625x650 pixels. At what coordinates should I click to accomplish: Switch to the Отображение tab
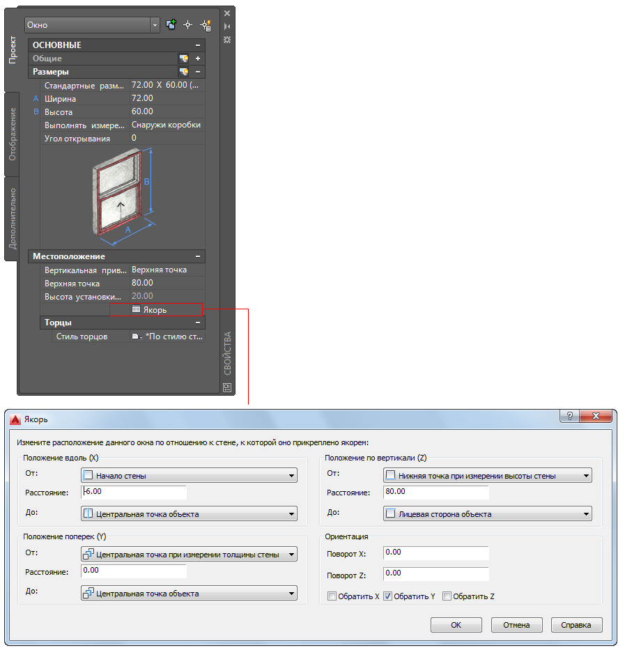(13, 134)
